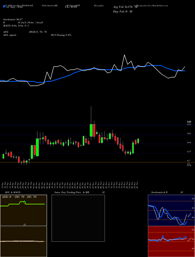Click the tallest green candlestick with long wick
The width and height of the screenshot is (195, 257).
pos(91,130)
